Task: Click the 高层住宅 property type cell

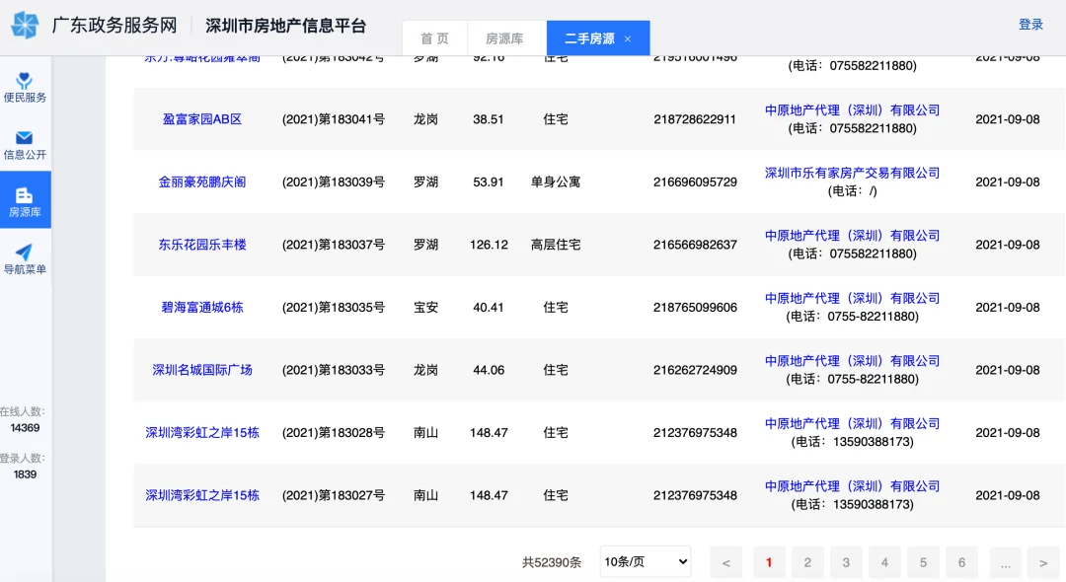Action: (556, 245)
